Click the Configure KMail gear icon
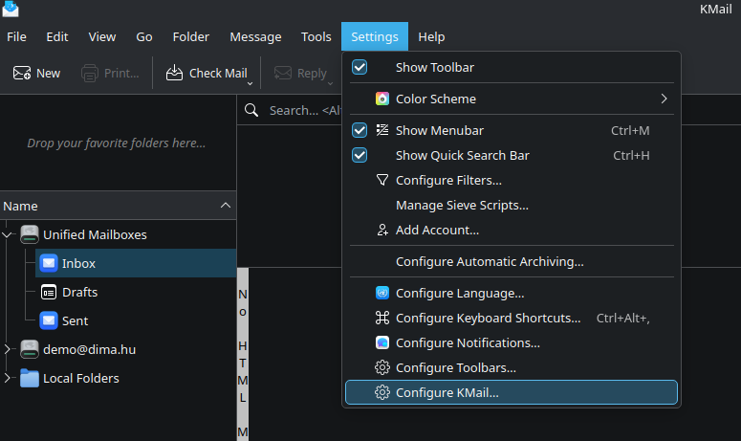741x441 pixels. pos(381,392)
